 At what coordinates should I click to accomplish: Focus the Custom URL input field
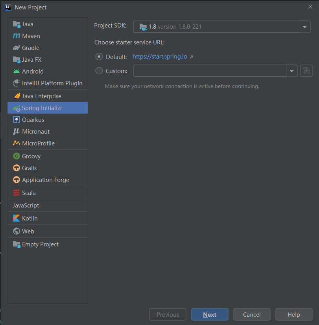click(x=210, y=71)
